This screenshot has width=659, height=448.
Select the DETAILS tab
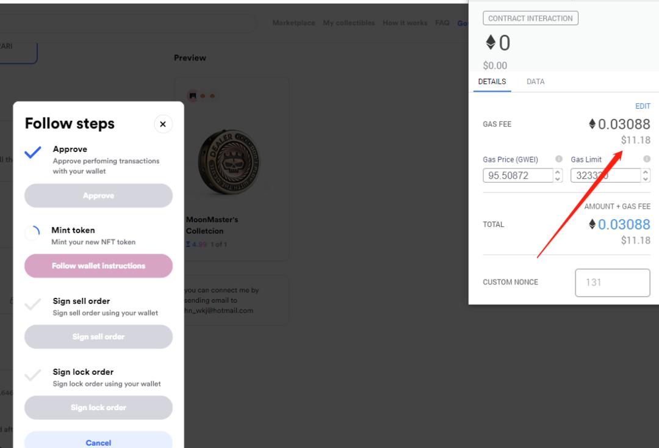[492, 82]
